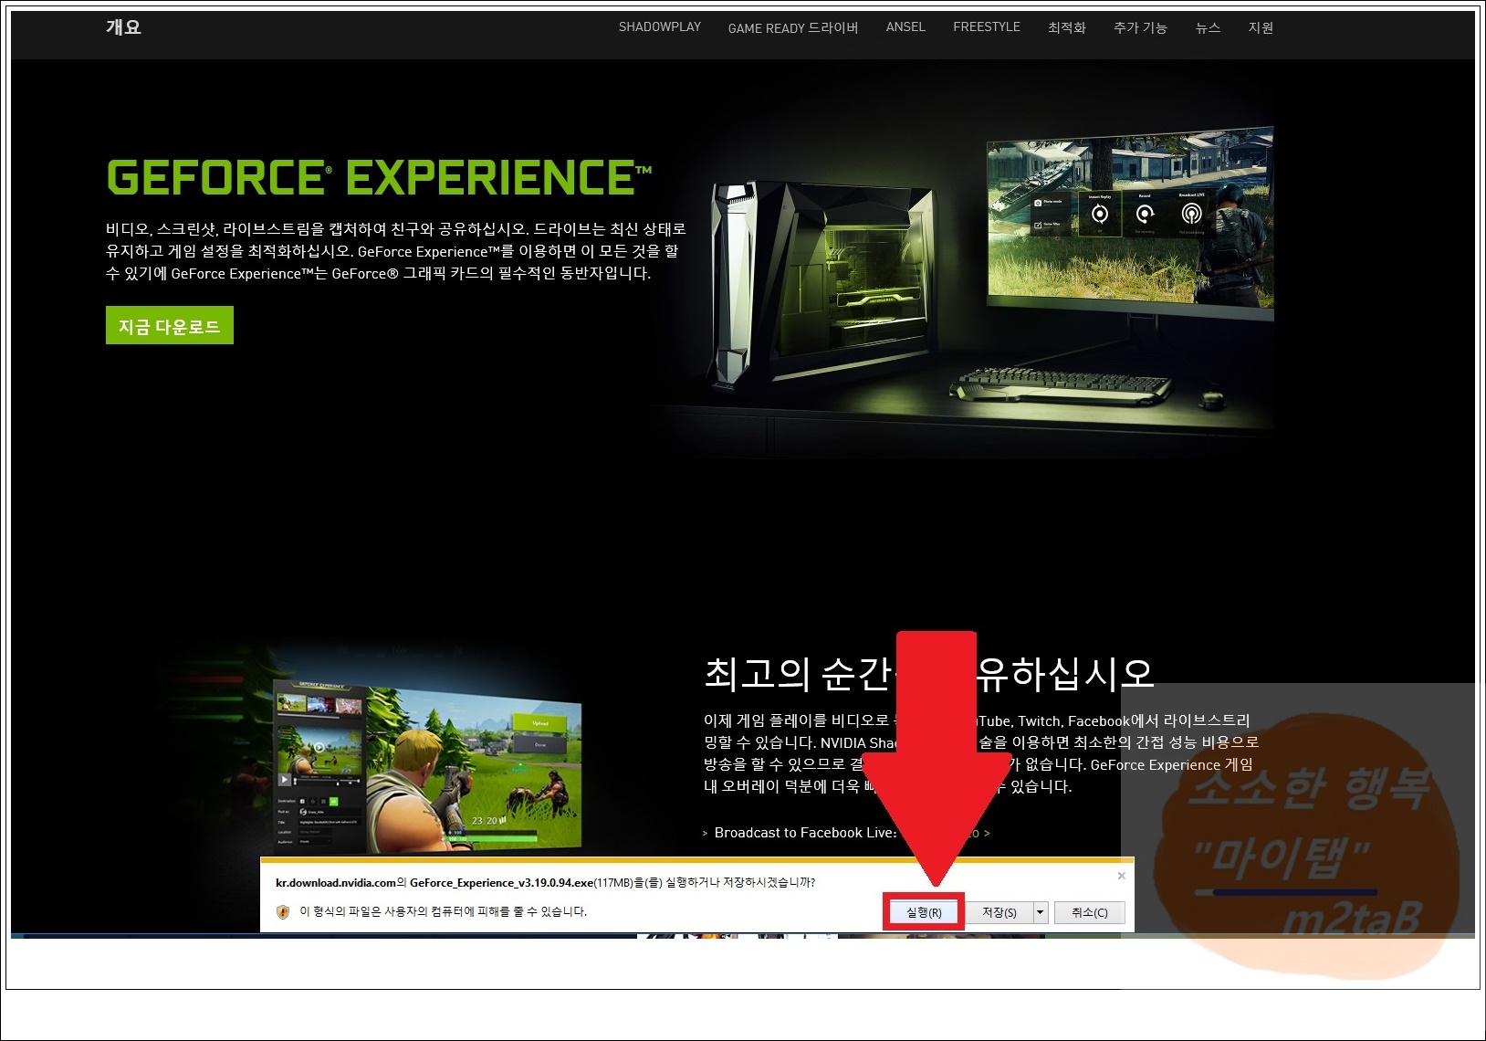The image size is (1486, 1041).
Task: Open the 개요 overview tab
Action: (123, 26)
